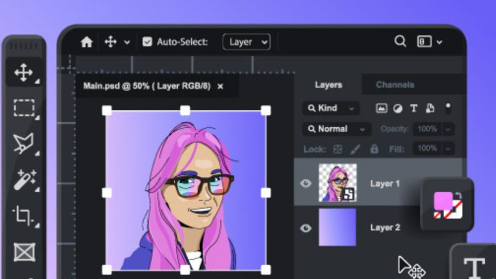Click the Opacity 100% field

click(x=427, y=129)
